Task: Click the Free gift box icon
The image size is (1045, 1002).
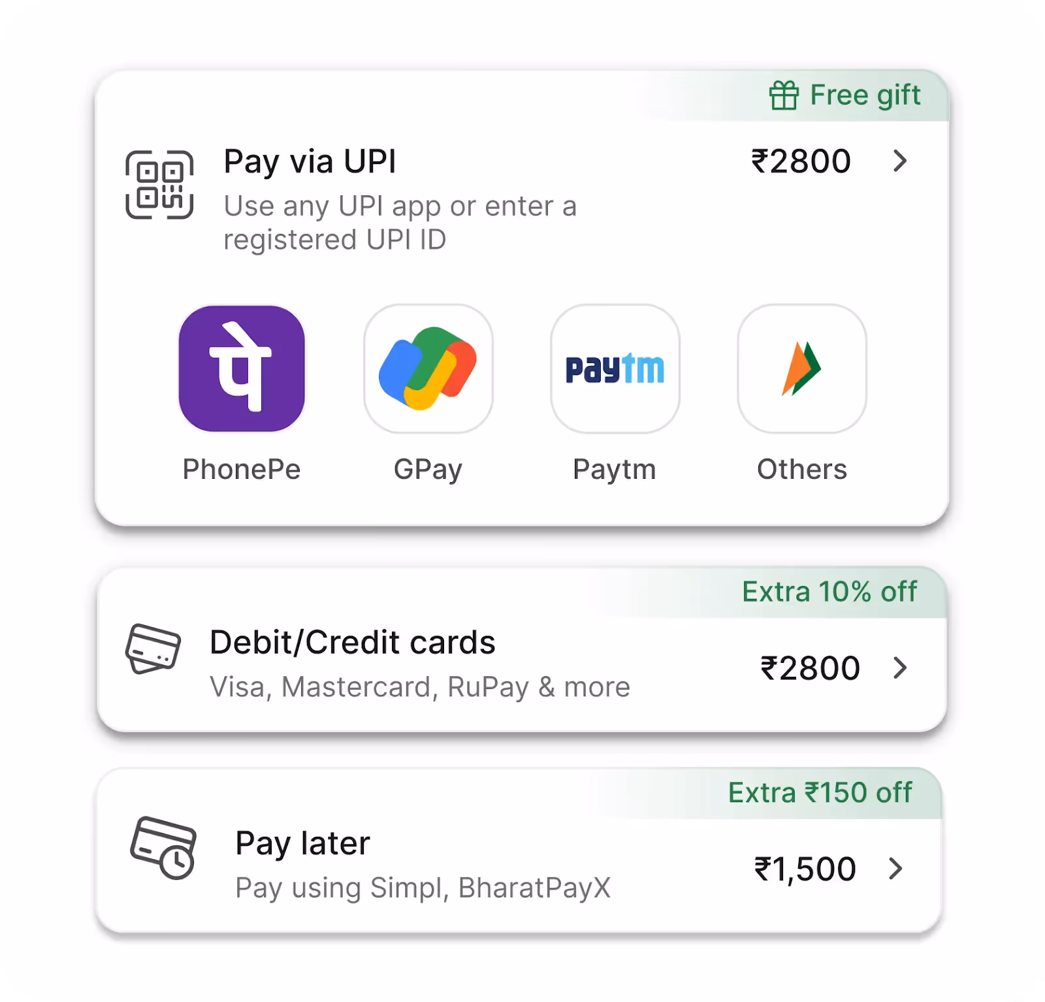Action: click(x=784, y=95)
